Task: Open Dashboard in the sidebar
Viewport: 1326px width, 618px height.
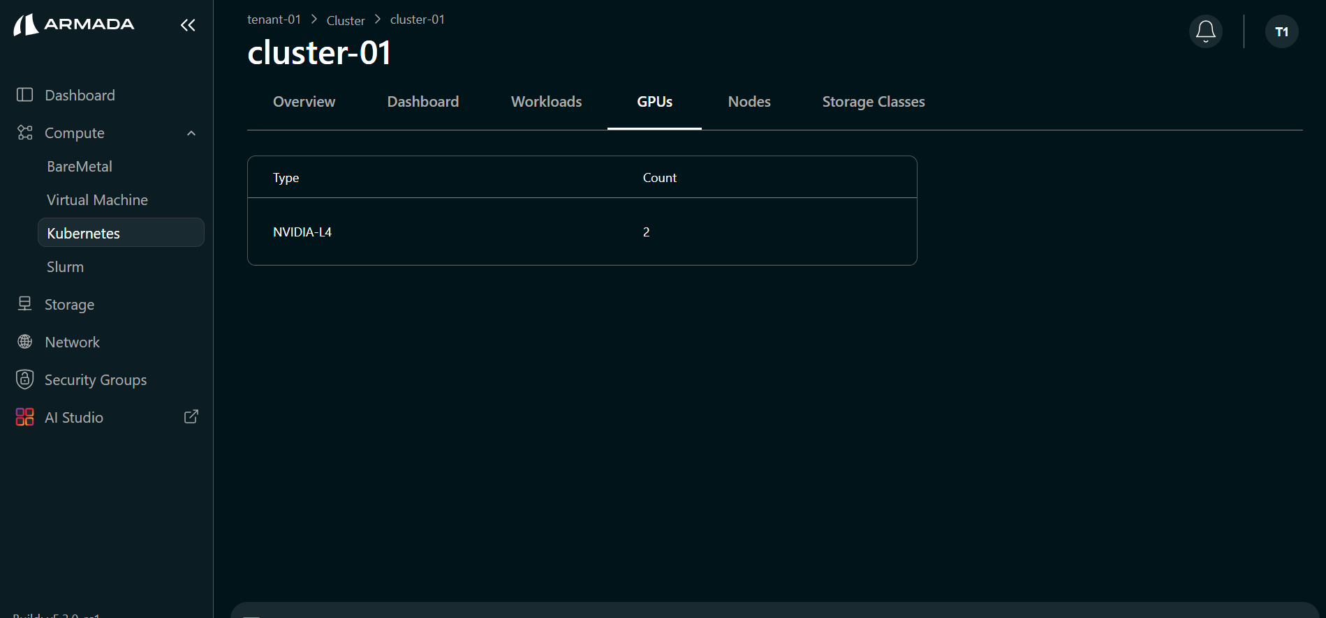Action: pyautogui.click(x=80, y=95)
